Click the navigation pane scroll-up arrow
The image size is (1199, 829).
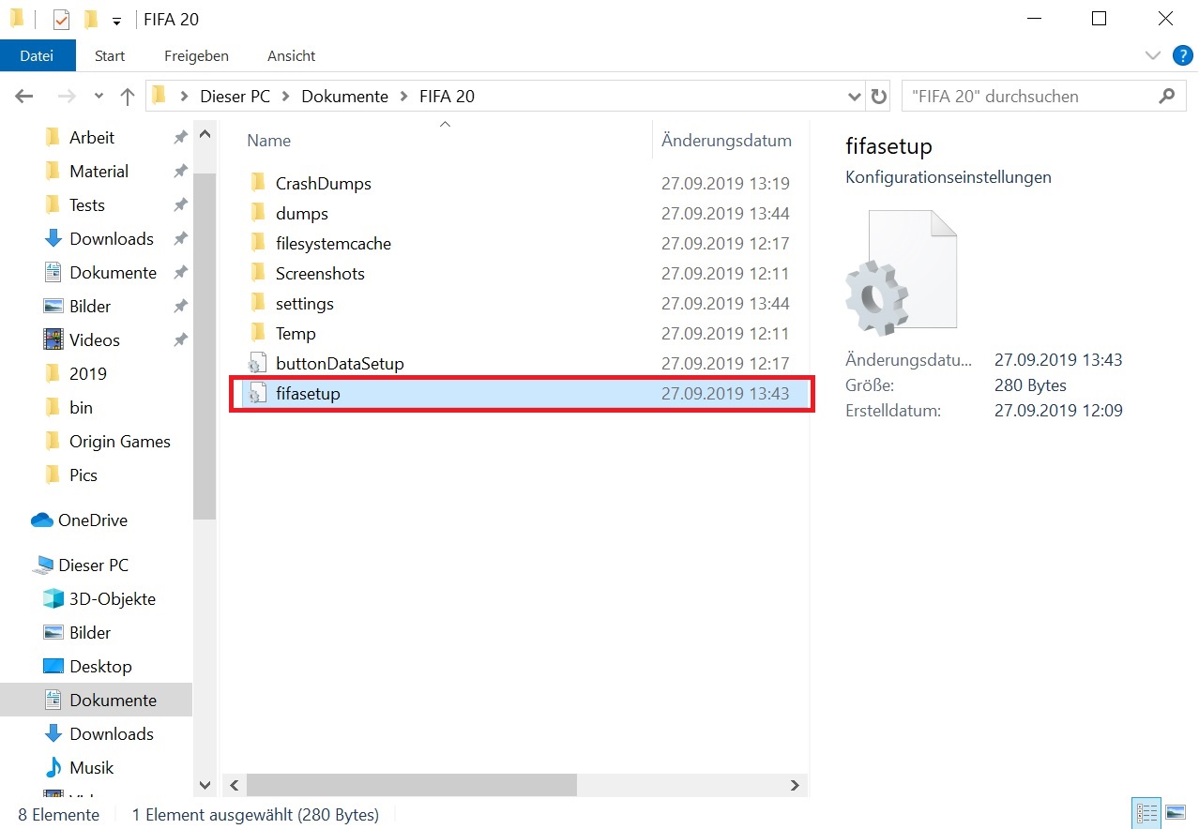point(205,134)
